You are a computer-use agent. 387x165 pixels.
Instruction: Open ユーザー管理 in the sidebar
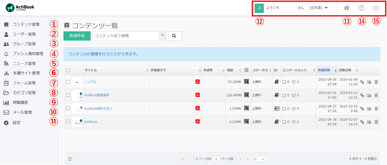[24, 34]
